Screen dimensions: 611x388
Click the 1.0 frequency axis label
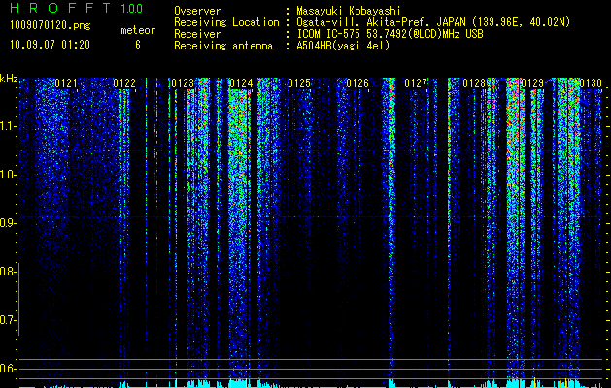8,175
